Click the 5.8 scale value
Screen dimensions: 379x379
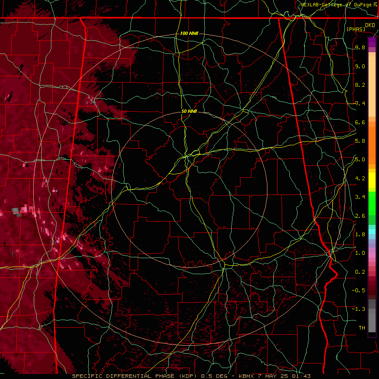(360, 141)
